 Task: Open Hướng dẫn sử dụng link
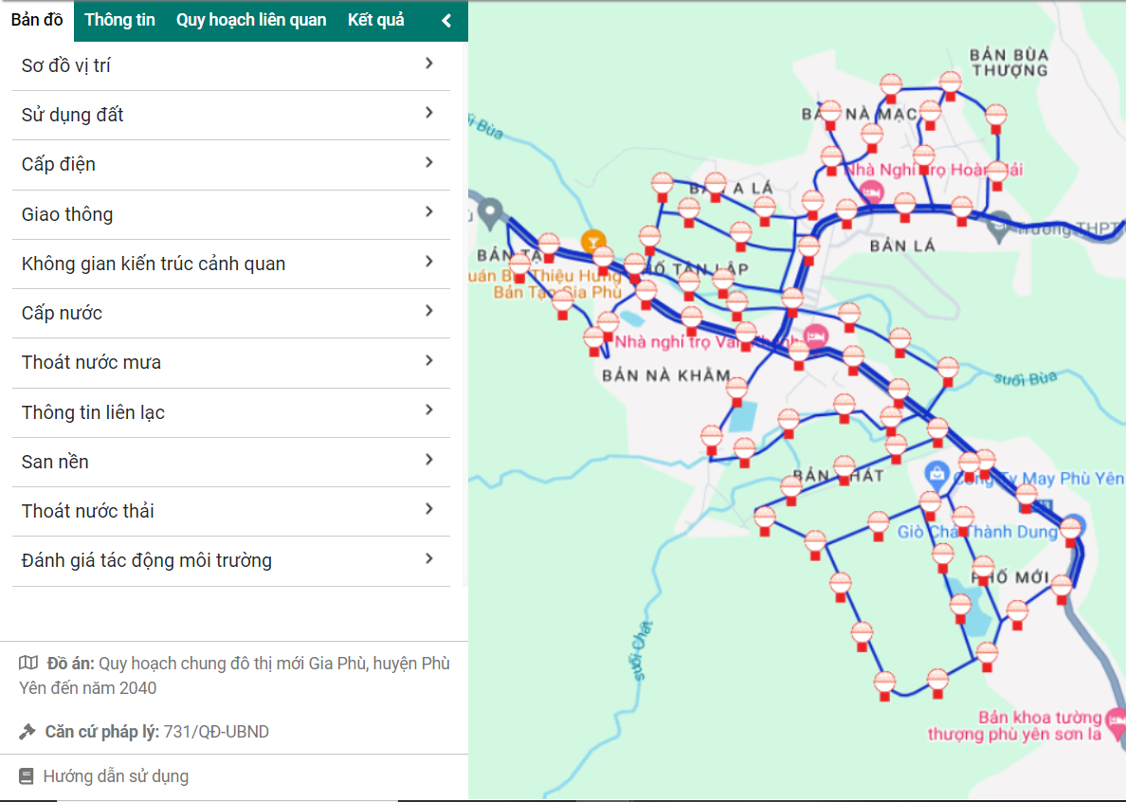116,776
